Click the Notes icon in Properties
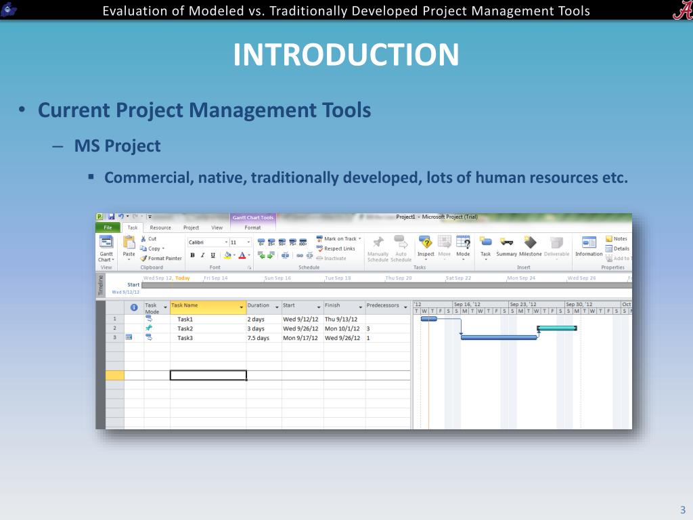Image resolution: width=693 pixels, height=520 pixels. coord(608,239)
